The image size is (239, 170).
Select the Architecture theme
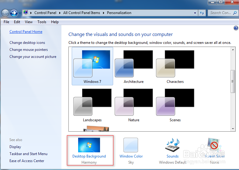click(x=134, y=66)
